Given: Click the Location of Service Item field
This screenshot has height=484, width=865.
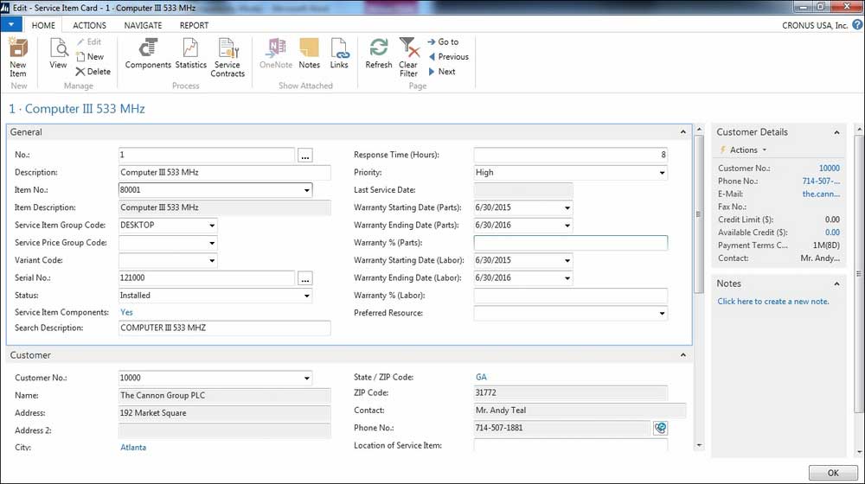Looking at the screenshot, I should [570, 445].
